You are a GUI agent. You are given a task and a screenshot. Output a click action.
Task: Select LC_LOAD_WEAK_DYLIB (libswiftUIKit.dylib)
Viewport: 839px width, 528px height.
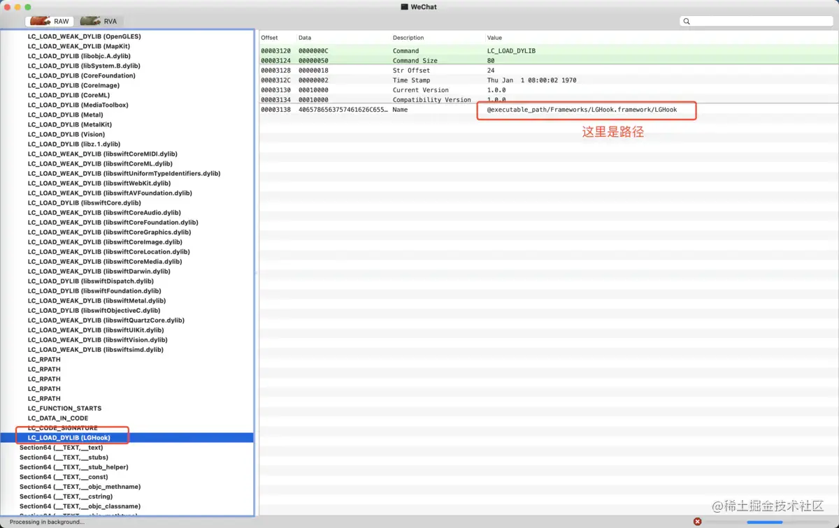coord(96,330)
